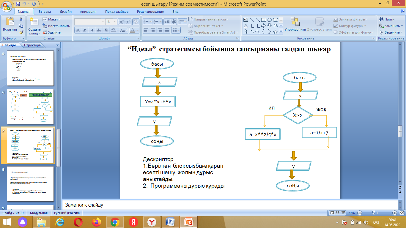Decrease font size with the small A
406x228 pixels.
tap(128, 22)
